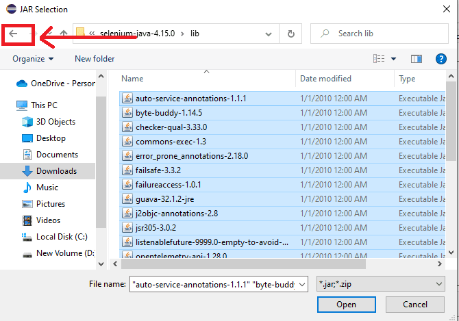Open the Help question mark icon
Viewport: 459px width, 321px height.
coord(441,59)
